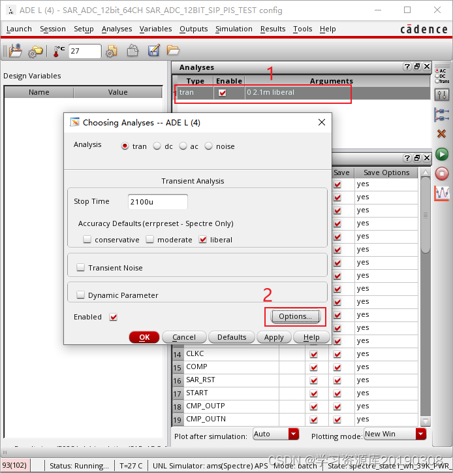Screen dimensions: 453x473
Task: Click the Stop Time input field
Action: pos(159,202)
